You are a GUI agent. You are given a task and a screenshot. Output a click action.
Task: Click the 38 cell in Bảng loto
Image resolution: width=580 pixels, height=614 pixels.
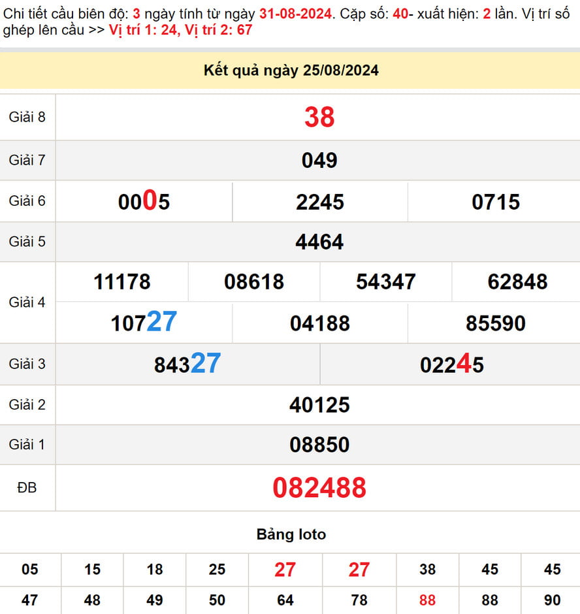tap(427, 570)
